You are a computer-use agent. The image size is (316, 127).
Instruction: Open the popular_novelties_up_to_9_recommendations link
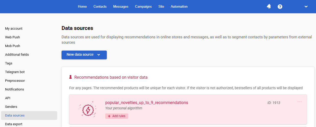point(147,102)
